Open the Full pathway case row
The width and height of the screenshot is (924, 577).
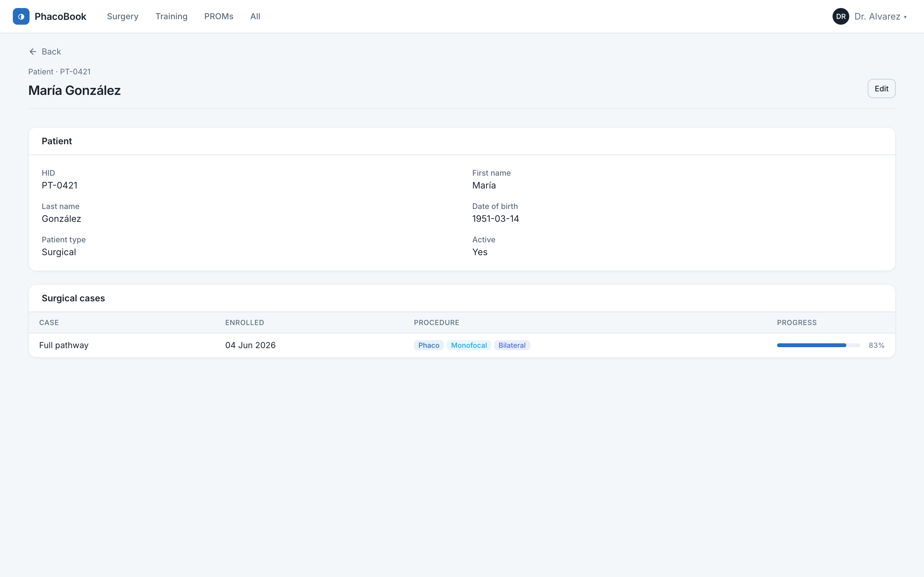tap(462, 345)
